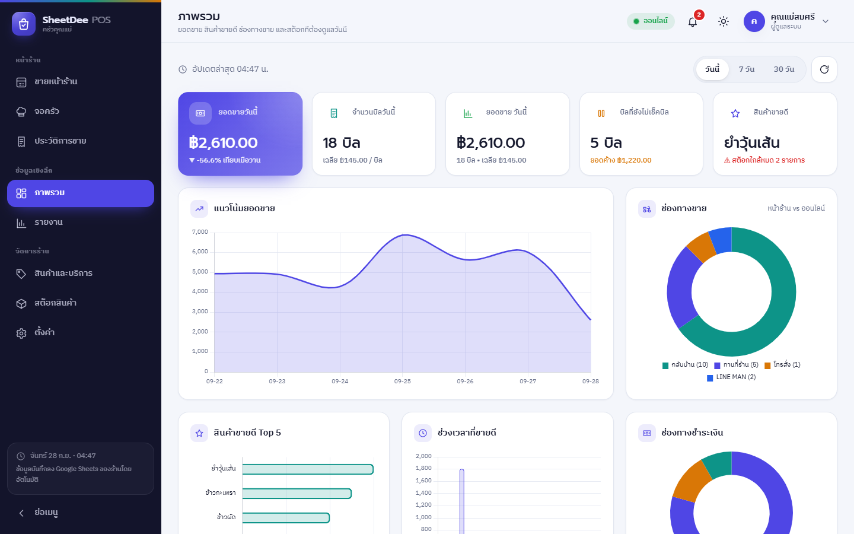Click the clock icon beside ช่วงเวลาที่ขายดี
Screen dimensions: 854x534
tap(423, 433)
